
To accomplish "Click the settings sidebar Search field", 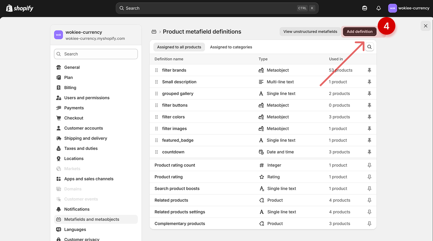I will [x=96, y=54].
